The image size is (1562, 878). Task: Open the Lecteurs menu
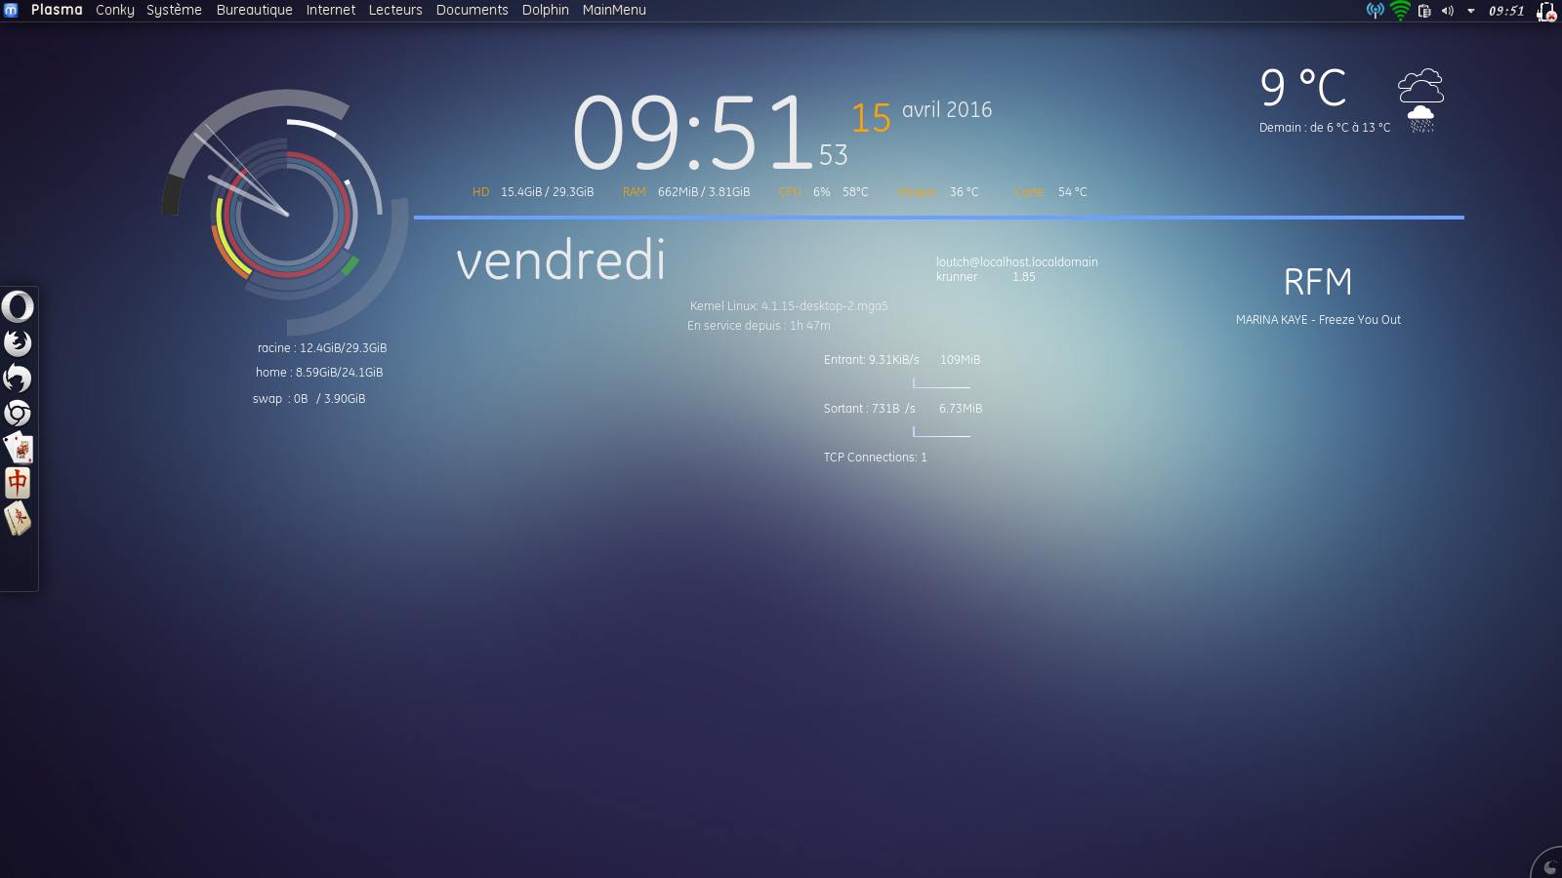pos(395,10)
